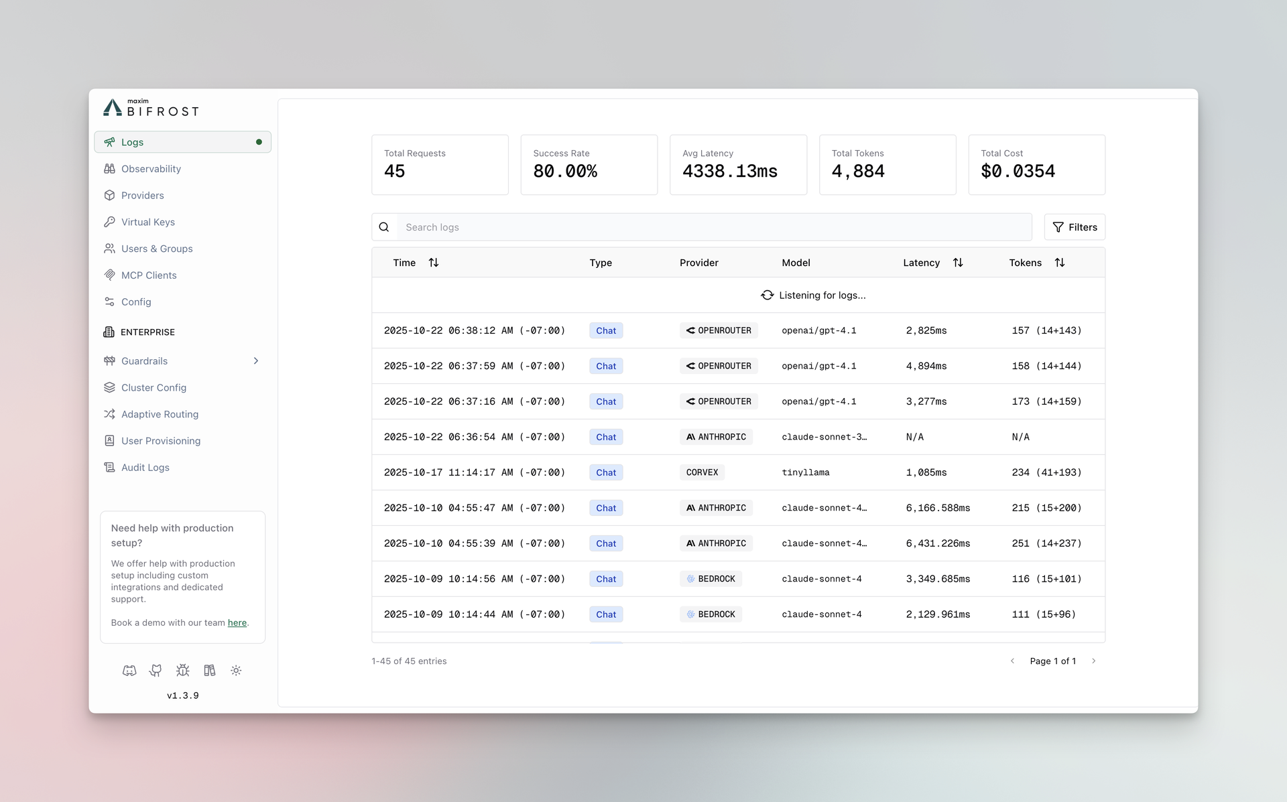Click the Audit Logs scroll icon
Image resolution: width=1287 pixels, height=802 pixels.
tap(109, 468)
